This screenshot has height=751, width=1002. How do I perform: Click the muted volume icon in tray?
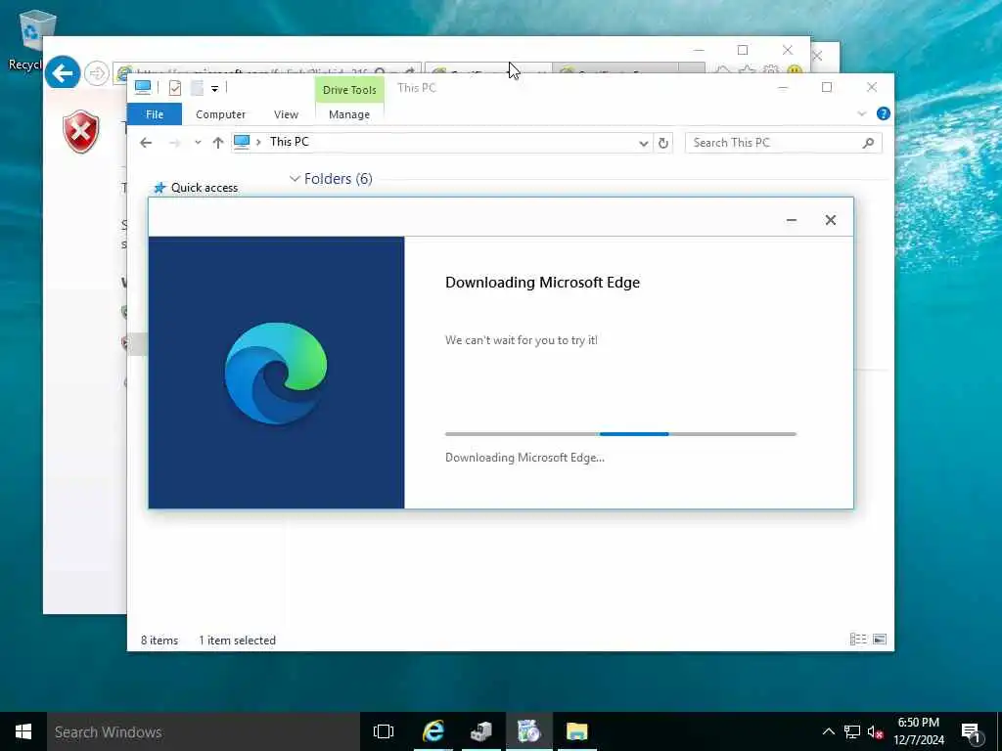coord(875,732)
